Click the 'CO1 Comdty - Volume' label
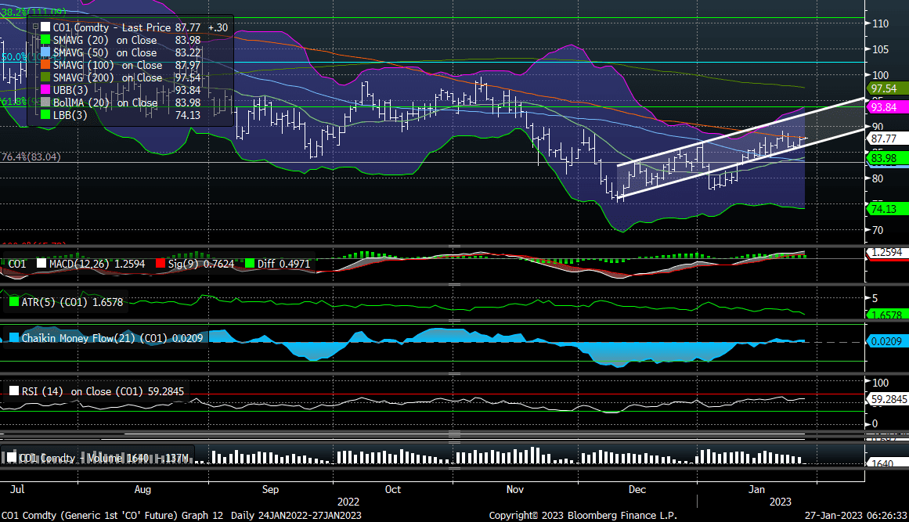This screenshot has width=909, height=522. (x=70, y=458)
